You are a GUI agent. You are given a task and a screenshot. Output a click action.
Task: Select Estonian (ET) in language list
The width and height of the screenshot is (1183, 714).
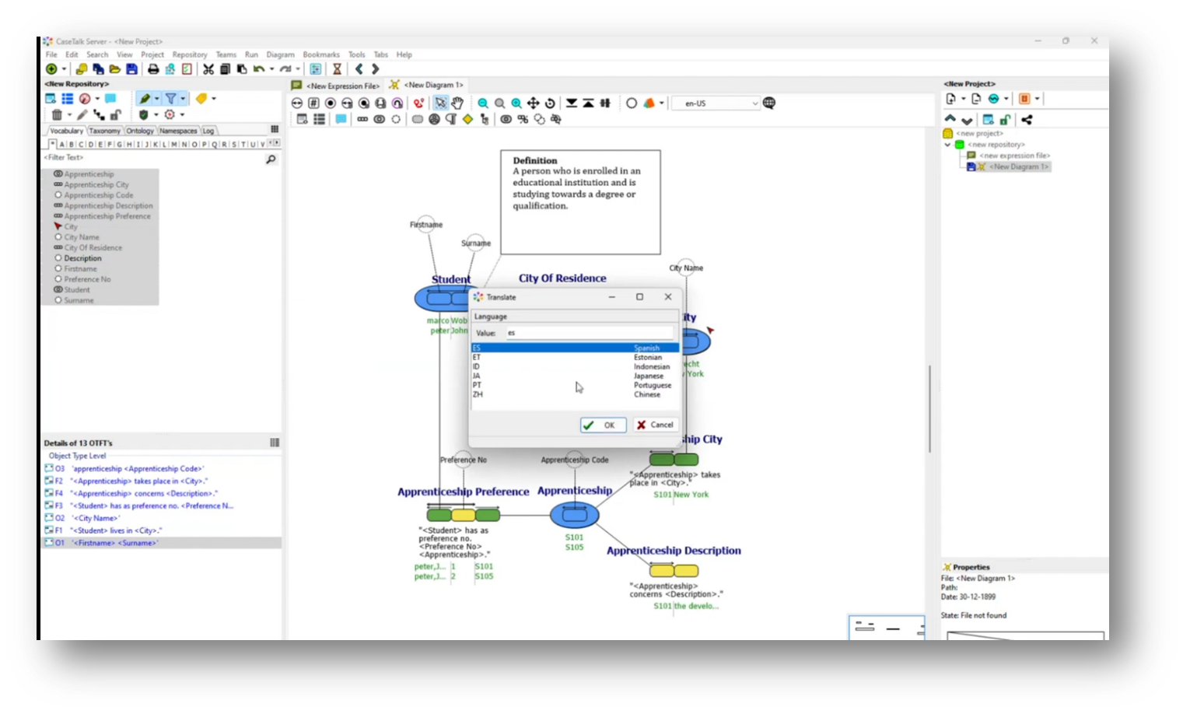coord(575,357)
